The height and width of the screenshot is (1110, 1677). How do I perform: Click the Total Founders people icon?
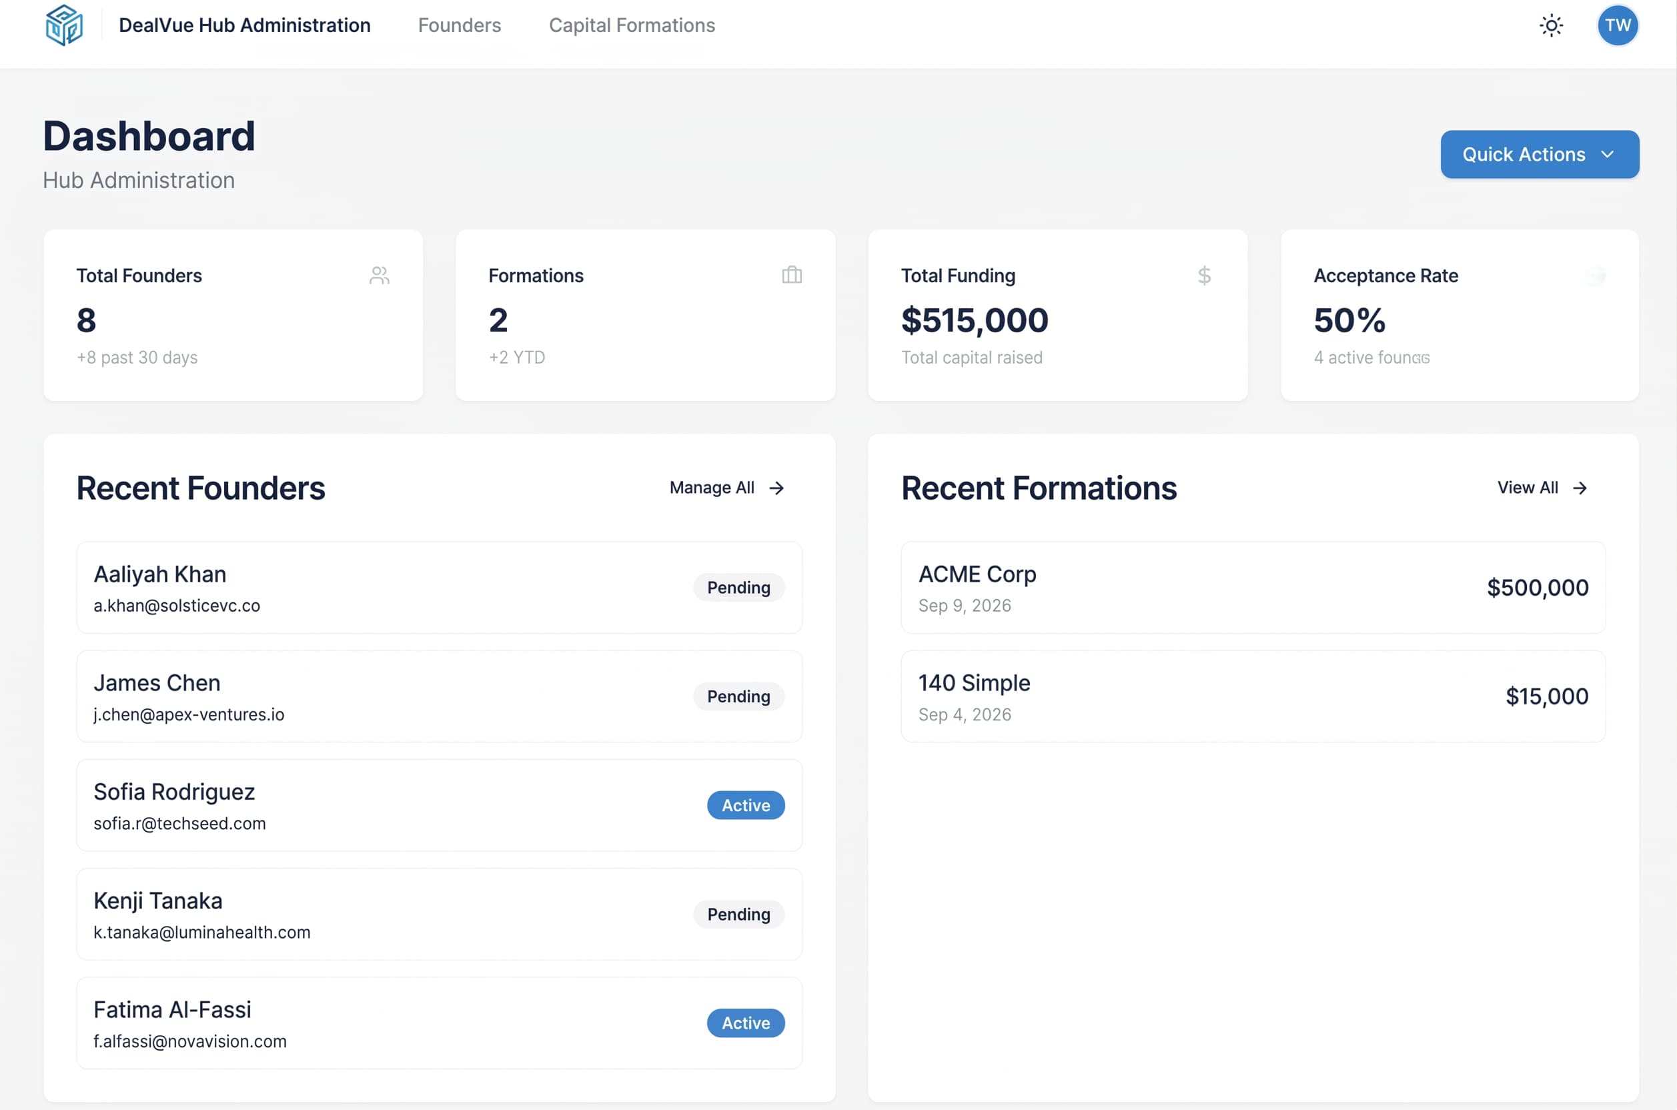point(380,275)
